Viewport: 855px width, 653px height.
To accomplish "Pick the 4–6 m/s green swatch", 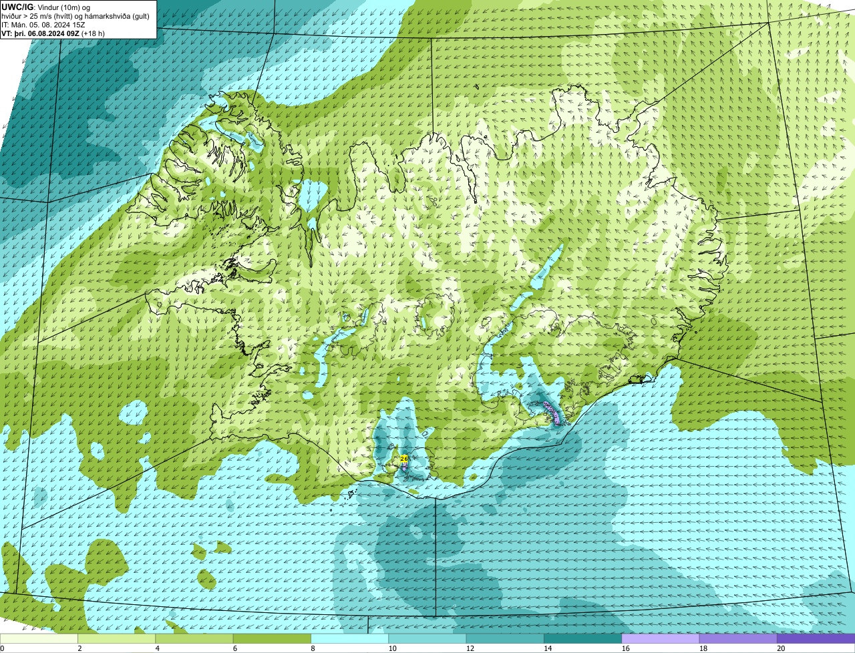I will (x=194, y=639).
